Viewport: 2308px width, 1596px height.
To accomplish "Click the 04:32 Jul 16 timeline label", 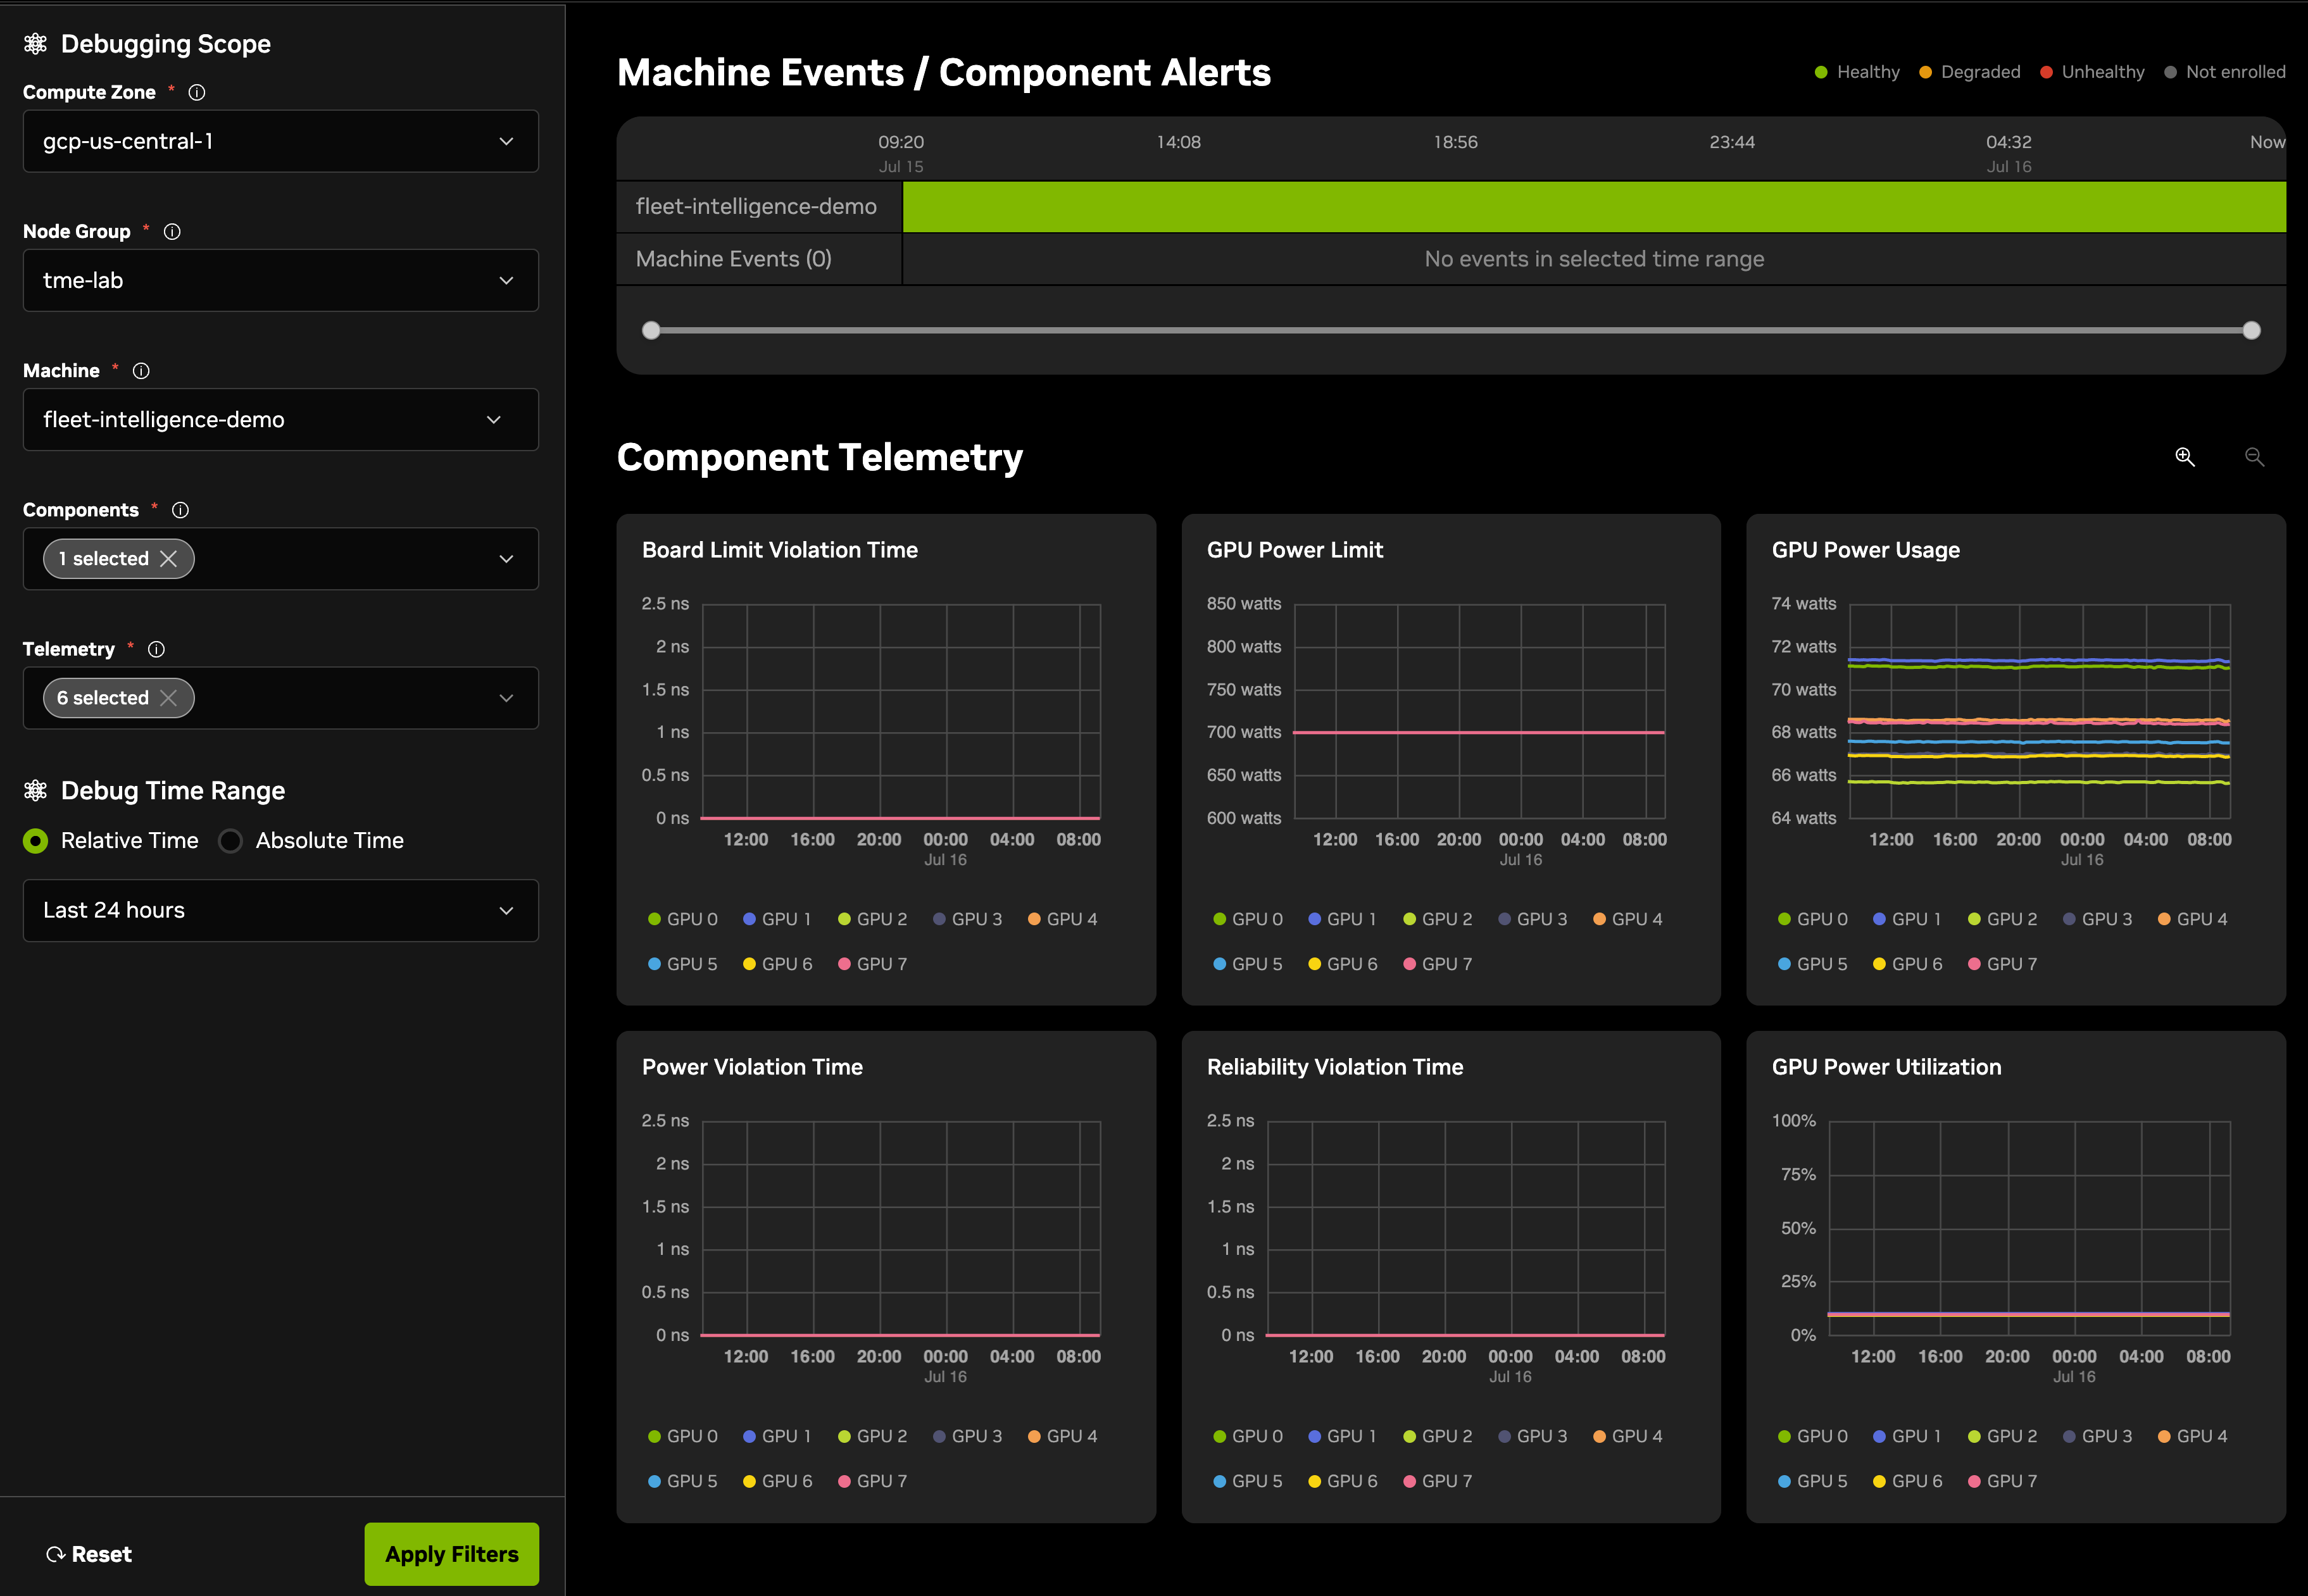I will click(x=2009, y=153).
